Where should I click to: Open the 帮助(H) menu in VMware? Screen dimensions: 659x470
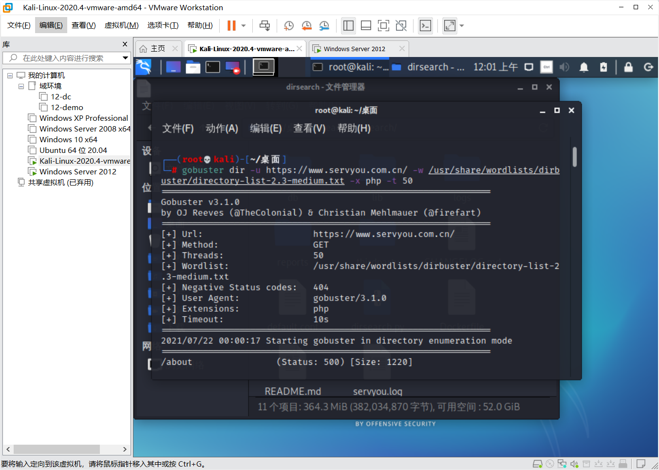coord(200,25)
